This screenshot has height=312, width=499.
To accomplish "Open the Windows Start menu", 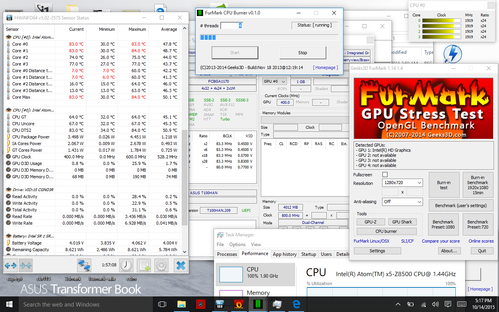I will [9, 304].
